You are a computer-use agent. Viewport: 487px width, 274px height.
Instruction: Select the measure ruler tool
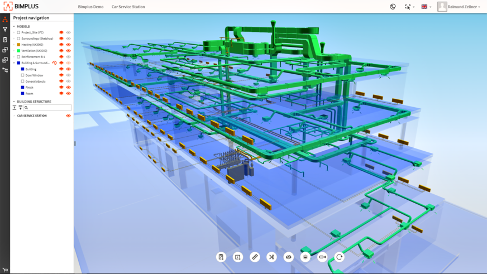pyautogui.click(x=255, y=257)
